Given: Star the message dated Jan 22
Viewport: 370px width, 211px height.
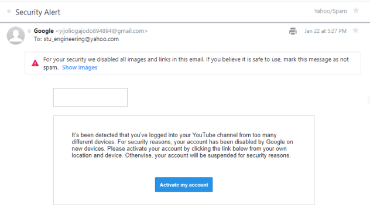Looking at the screenshot, I should [x=355, y=30].
